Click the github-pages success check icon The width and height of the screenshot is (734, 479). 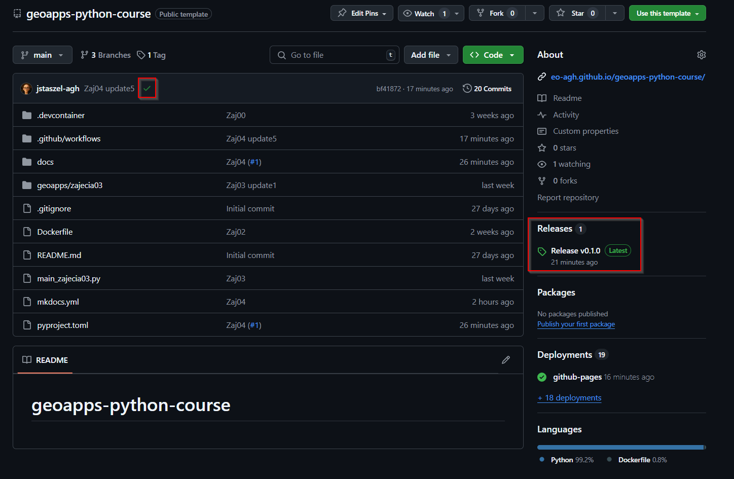point(542,377)
